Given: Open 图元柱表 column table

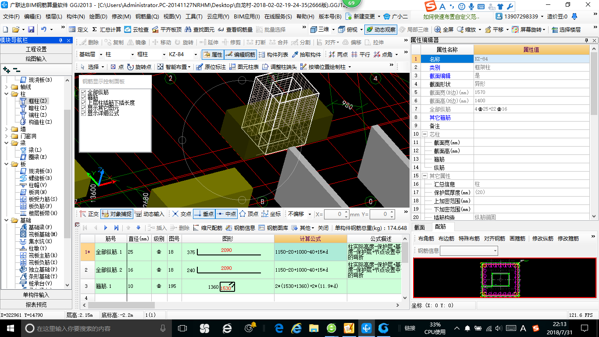Looking at the screenshot, I should coord(244,67).
